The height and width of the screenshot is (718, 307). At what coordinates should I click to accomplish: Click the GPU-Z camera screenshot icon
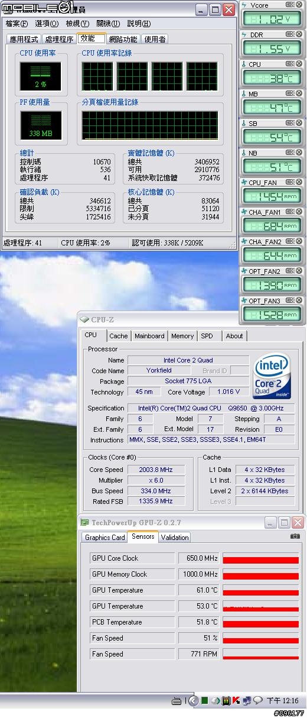295,536
